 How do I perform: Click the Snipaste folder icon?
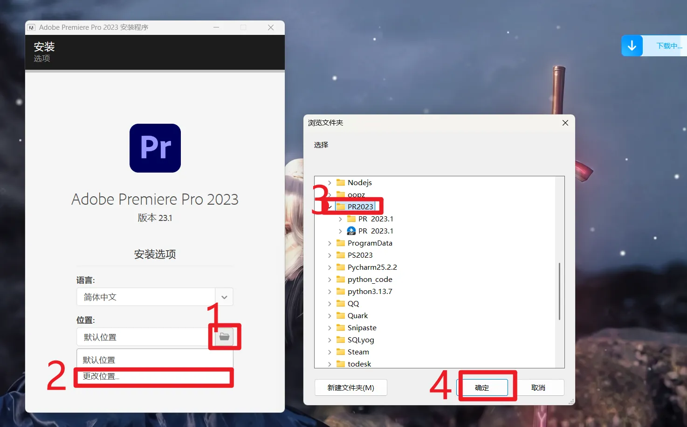(341, 327)
